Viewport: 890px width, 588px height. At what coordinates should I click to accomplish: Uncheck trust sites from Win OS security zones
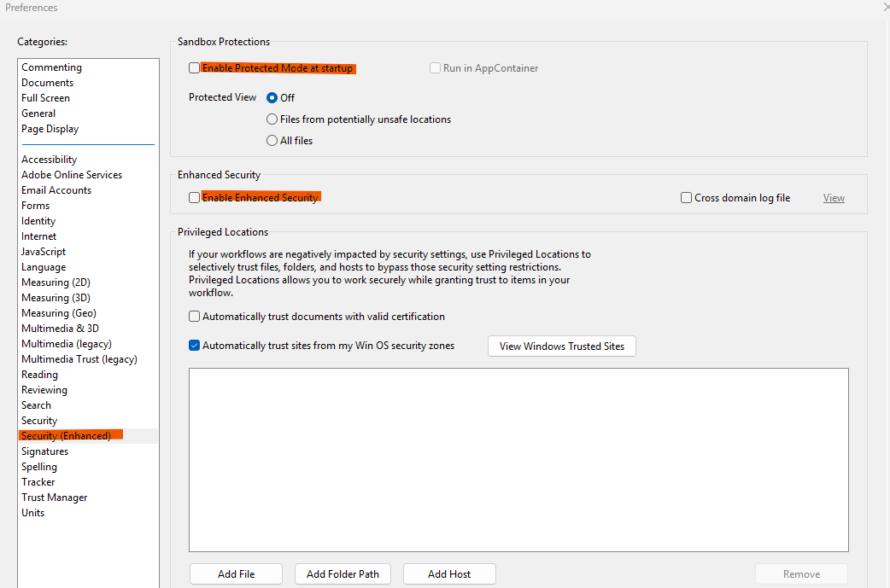[194, 346]
